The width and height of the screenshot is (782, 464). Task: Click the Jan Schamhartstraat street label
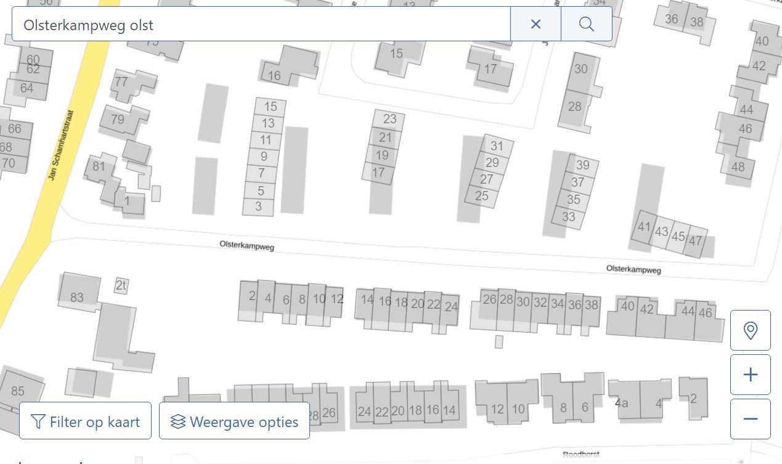[60, 145]
